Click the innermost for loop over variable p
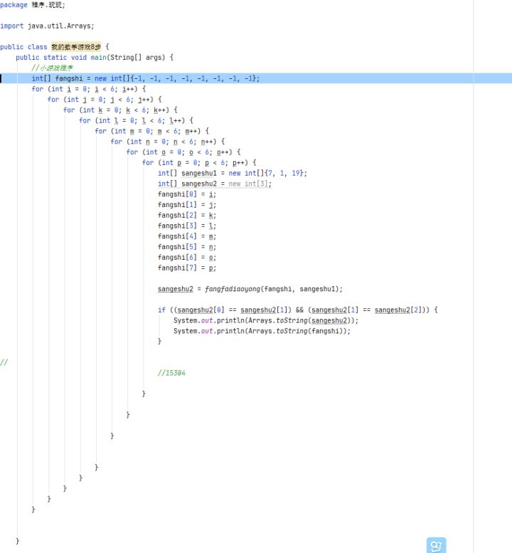 [x=198, y=163]
